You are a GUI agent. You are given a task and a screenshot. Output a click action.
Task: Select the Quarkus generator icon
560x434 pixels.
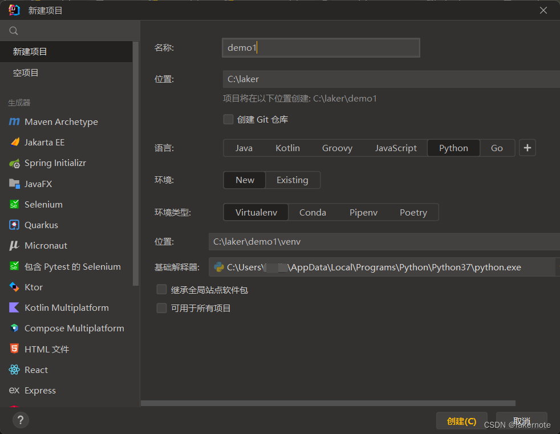[x=14, y=225]
